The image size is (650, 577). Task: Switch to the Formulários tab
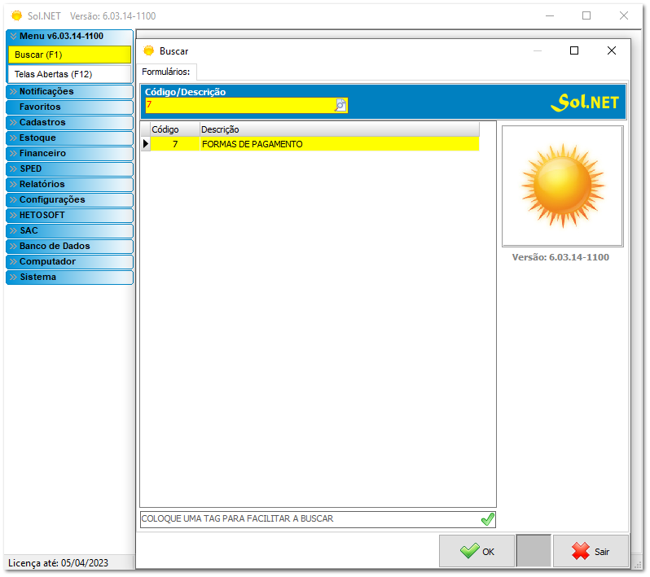click(166, 72)
